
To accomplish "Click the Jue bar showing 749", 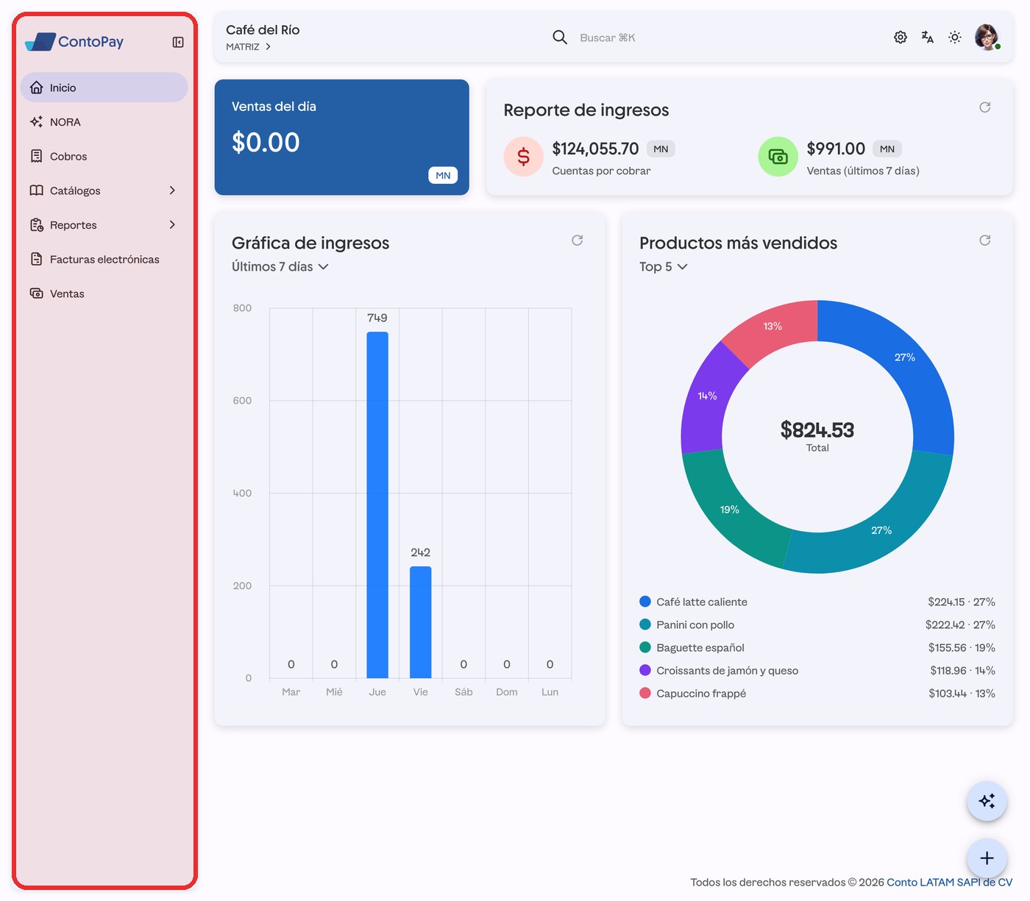I will pos(377,505).
